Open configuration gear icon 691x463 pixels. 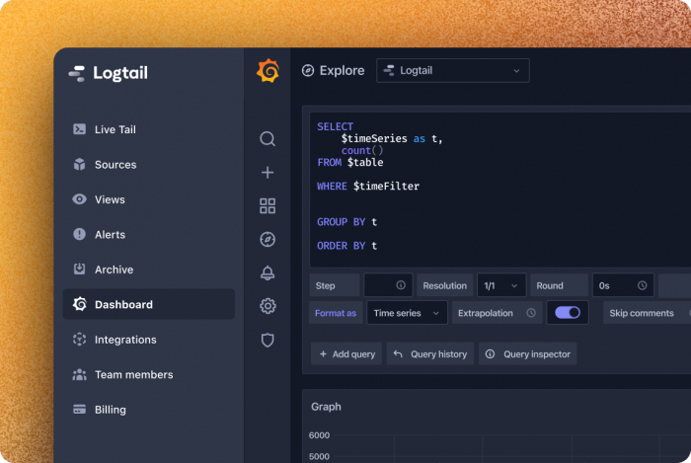point(268,306)
